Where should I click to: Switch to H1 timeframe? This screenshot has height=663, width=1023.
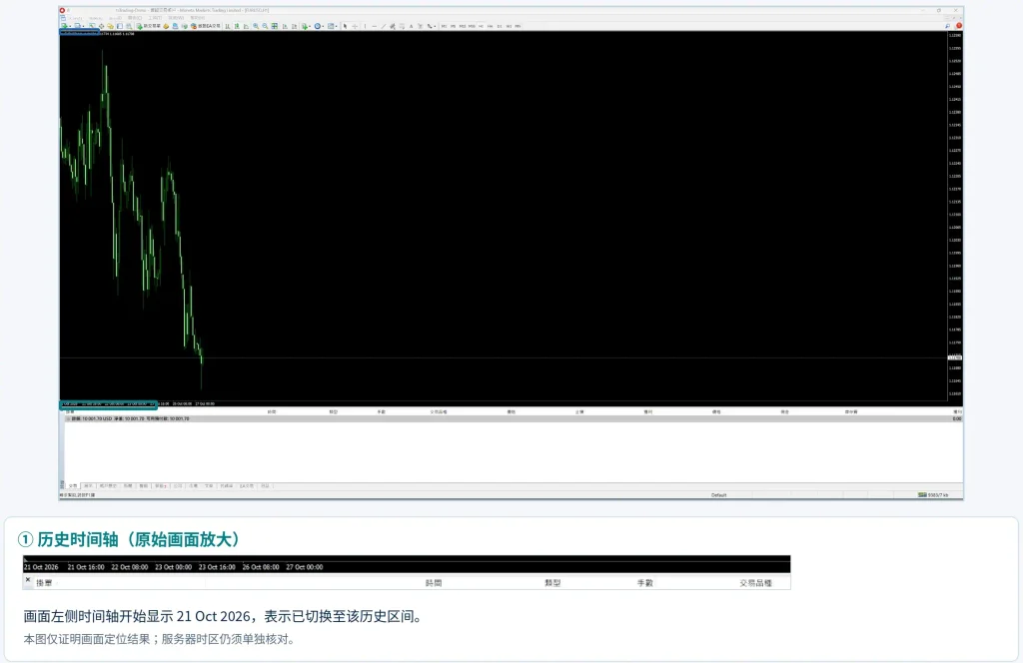tap(481, 26)
